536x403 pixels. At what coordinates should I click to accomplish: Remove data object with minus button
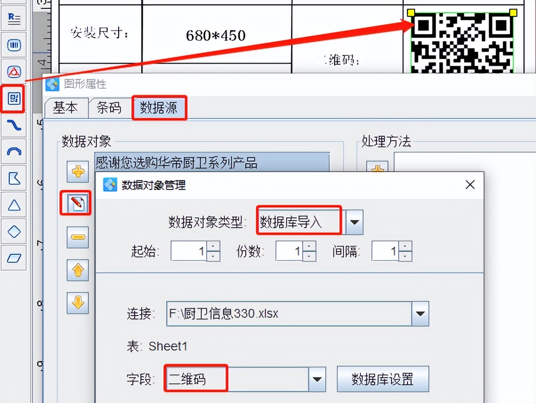point(78,237)
